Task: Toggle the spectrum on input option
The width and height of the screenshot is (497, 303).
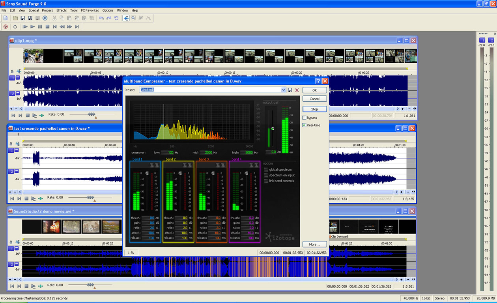Action: point(266,175)
